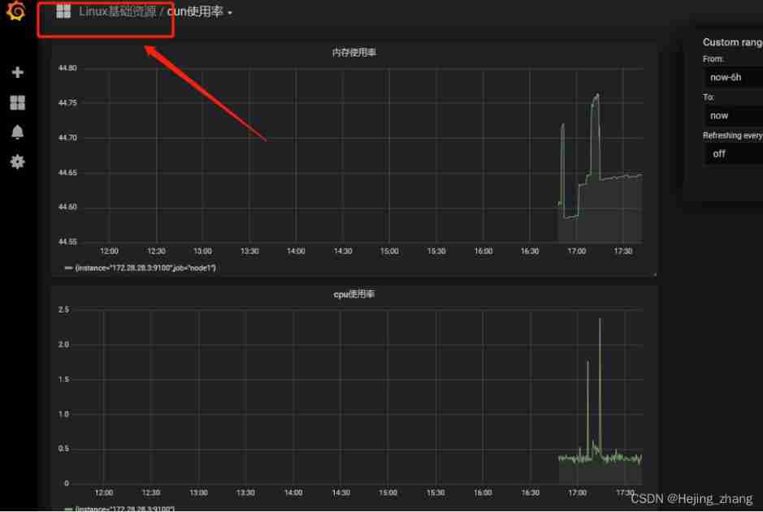The image size is (763, 512).
Task: Open the cpu使用率 panel title menu
Action: click(x=353, y=295)
